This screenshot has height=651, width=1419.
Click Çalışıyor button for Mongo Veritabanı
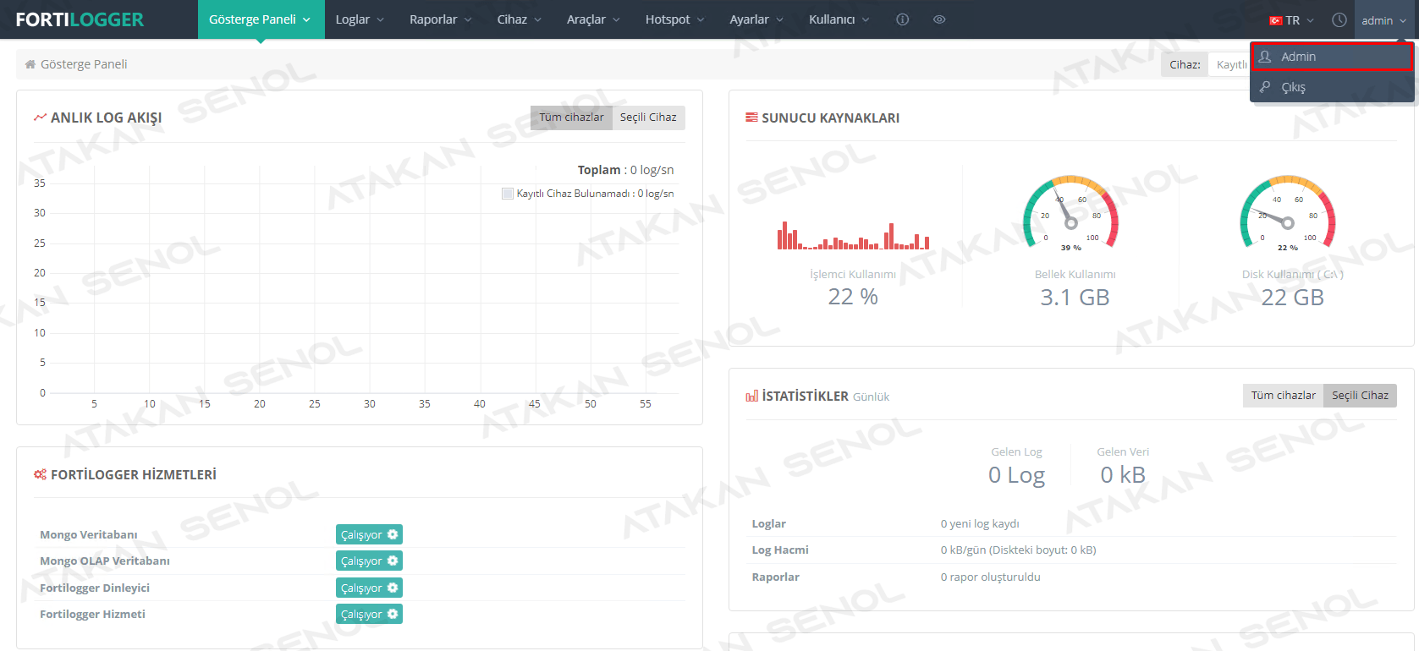[369, 534]
